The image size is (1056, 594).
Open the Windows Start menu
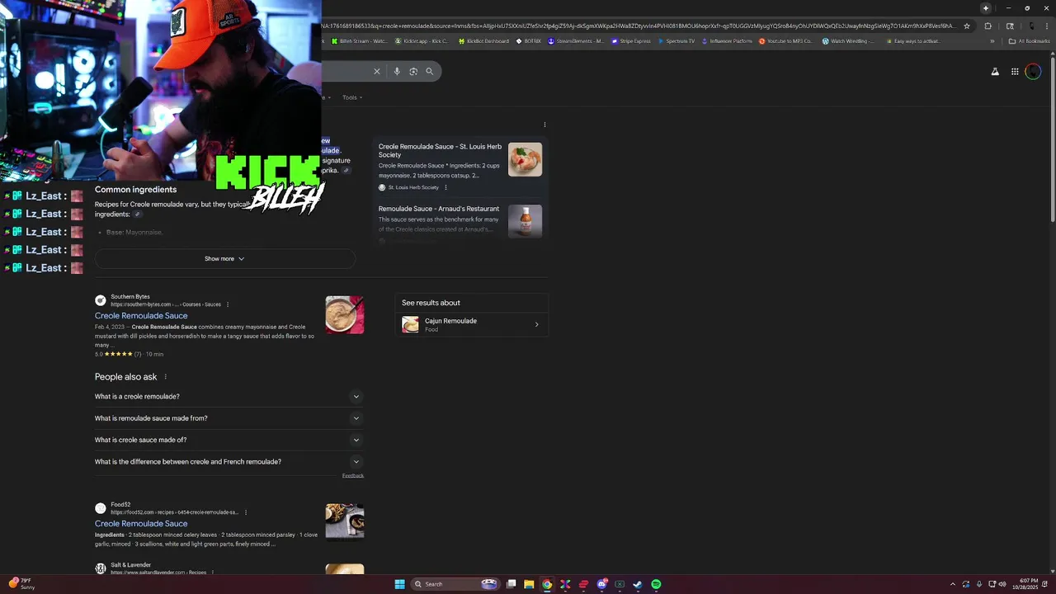(399, 584)
